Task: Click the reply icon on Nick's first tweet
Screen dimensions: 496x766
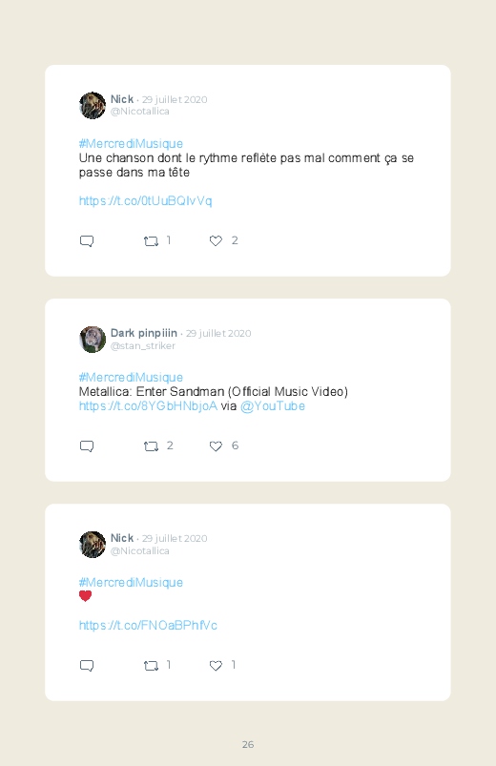Action: 87,240
